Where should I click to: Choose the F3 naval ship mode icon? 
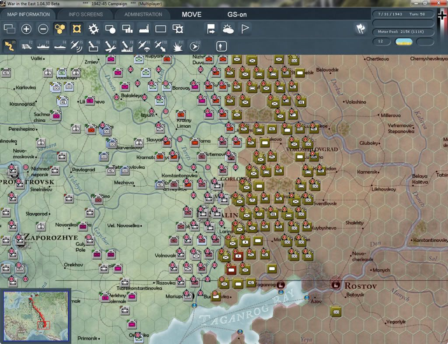43,46
